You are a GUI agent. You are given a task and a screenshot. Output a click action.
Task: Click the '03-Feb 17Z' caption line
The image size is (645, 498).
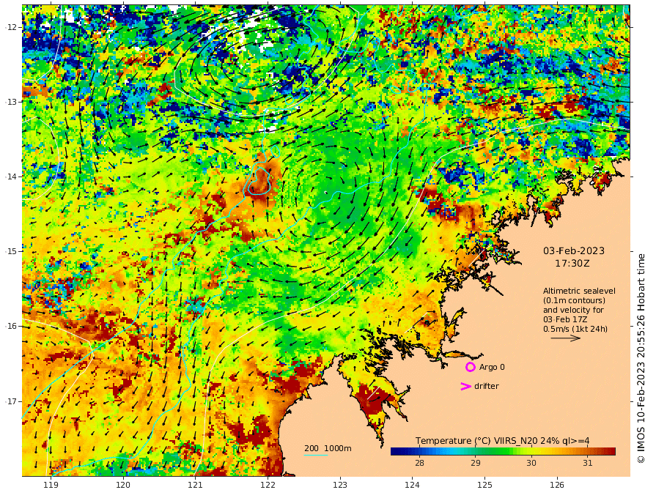(x=565, y=319)
